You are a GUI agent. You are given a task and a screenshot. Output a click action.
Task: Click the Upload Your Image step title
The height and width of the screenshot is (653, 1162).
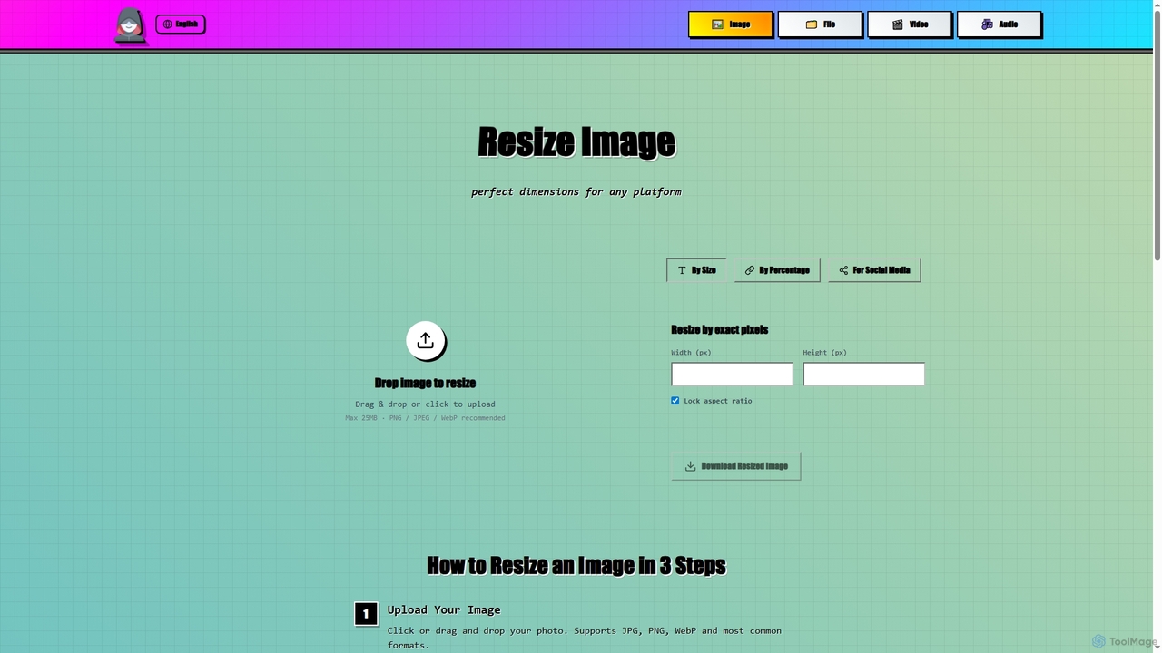pyautogui.click(x=444, y=609)
